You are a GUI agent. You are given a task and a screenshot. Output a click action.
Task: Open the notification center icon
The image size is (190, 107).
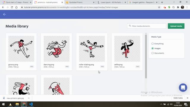[186, 104]
